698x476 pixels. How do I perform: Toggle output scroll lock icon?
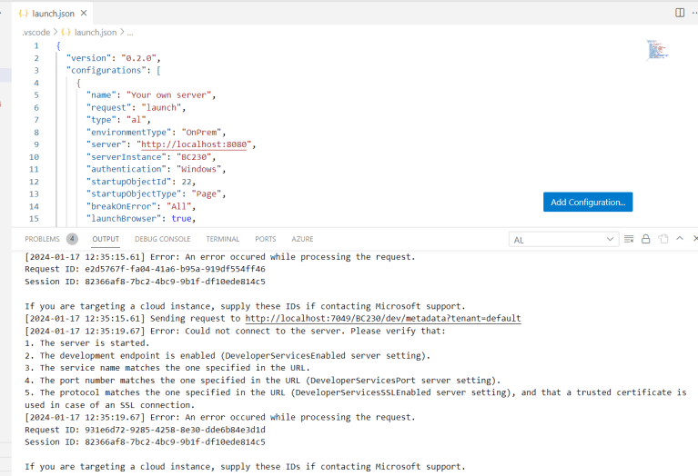(645, 239)
